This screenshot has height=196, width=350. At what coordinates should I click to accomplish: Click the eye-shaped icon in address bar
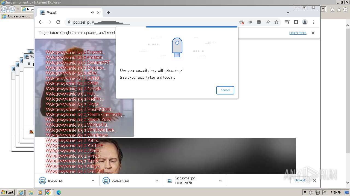tap(250, 22)
